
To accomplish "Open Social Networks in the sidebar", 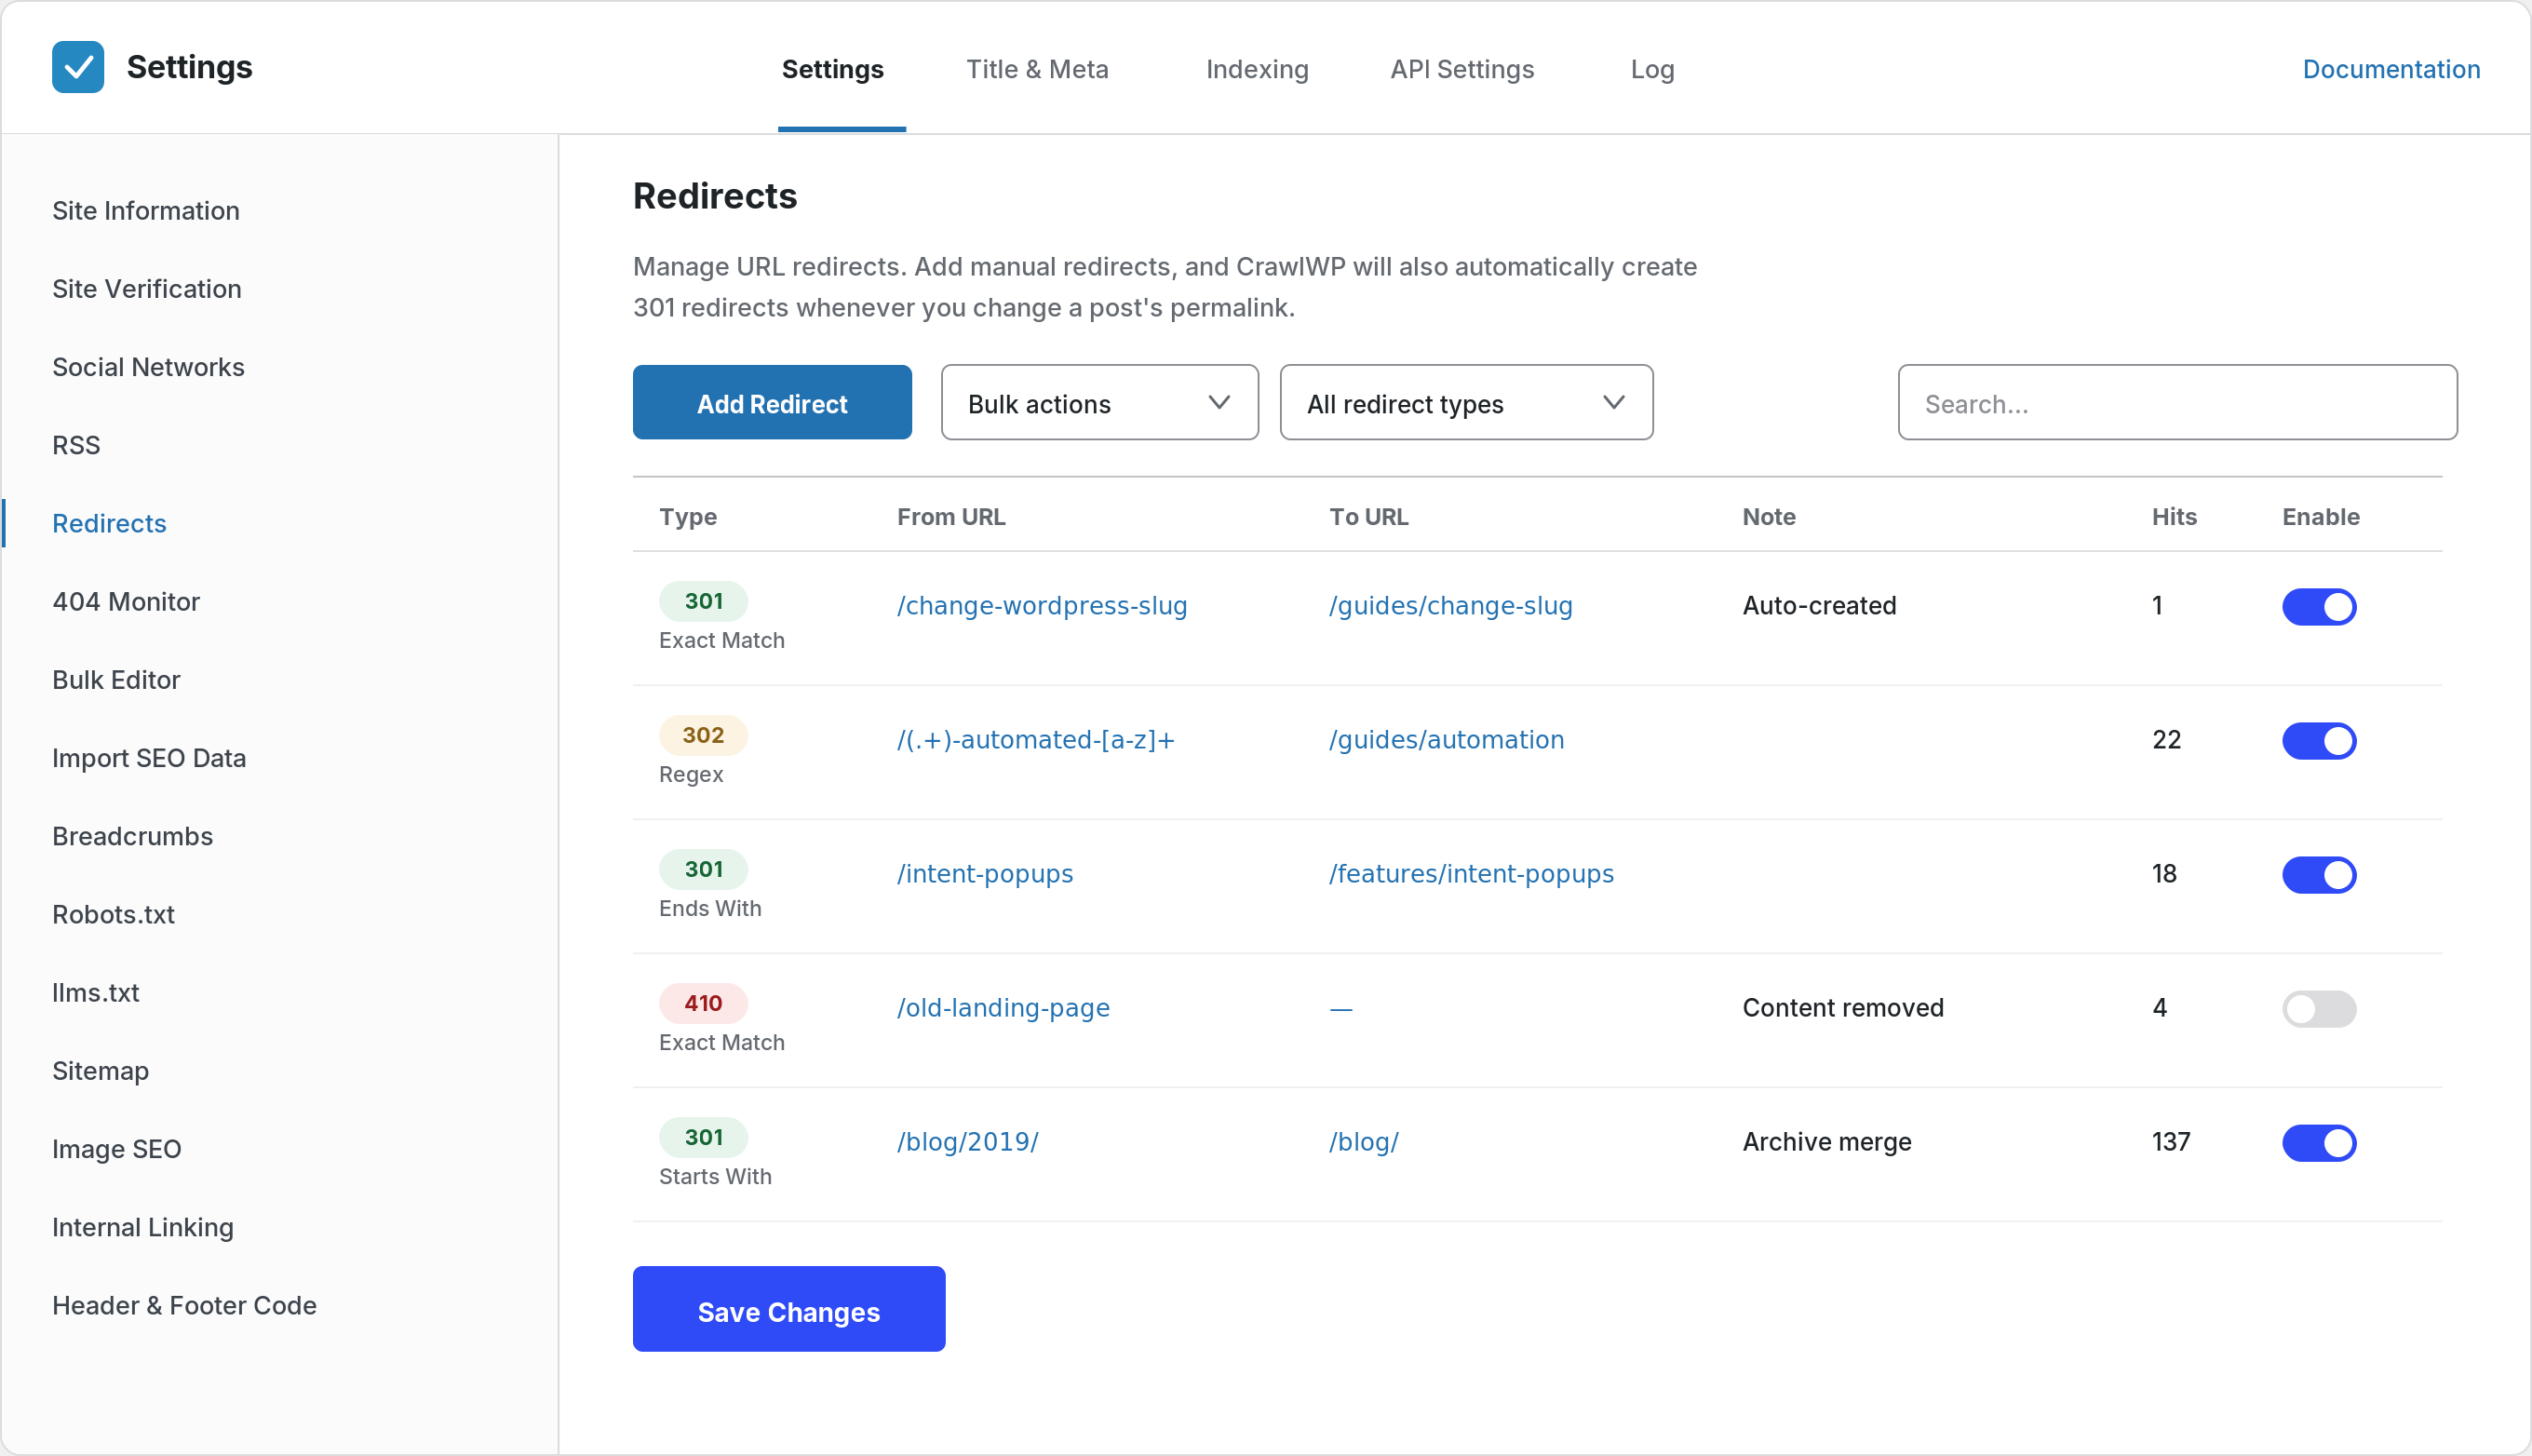I will [148, 367].
